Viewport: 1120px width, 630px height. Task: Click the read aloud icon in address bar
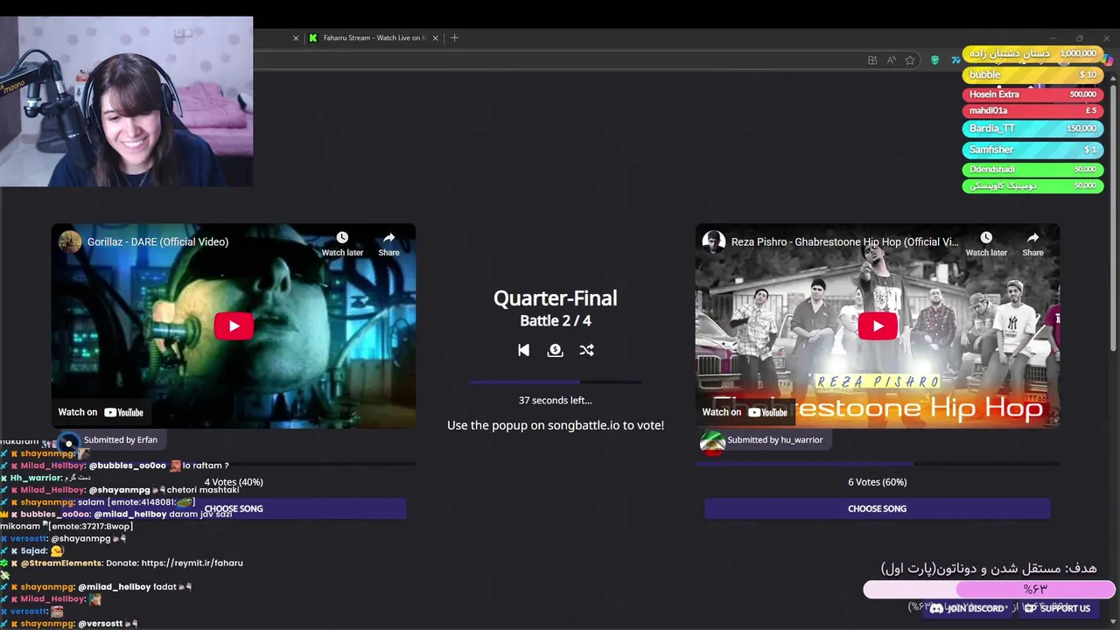coord(892,60)
